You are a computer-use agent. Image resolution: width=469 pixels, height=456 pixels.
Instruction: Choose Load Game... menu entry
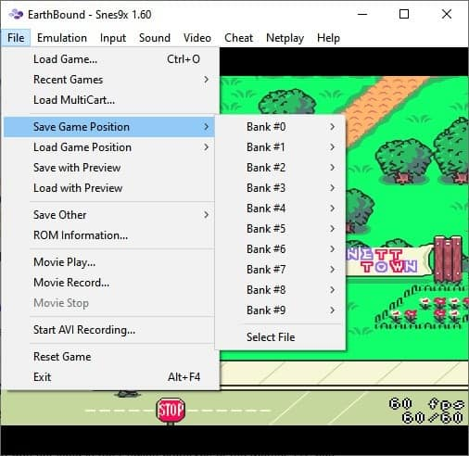(109, 59)
